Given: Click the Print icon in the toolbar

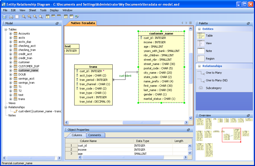Looking at the screenshot, I should click(10, 17).
